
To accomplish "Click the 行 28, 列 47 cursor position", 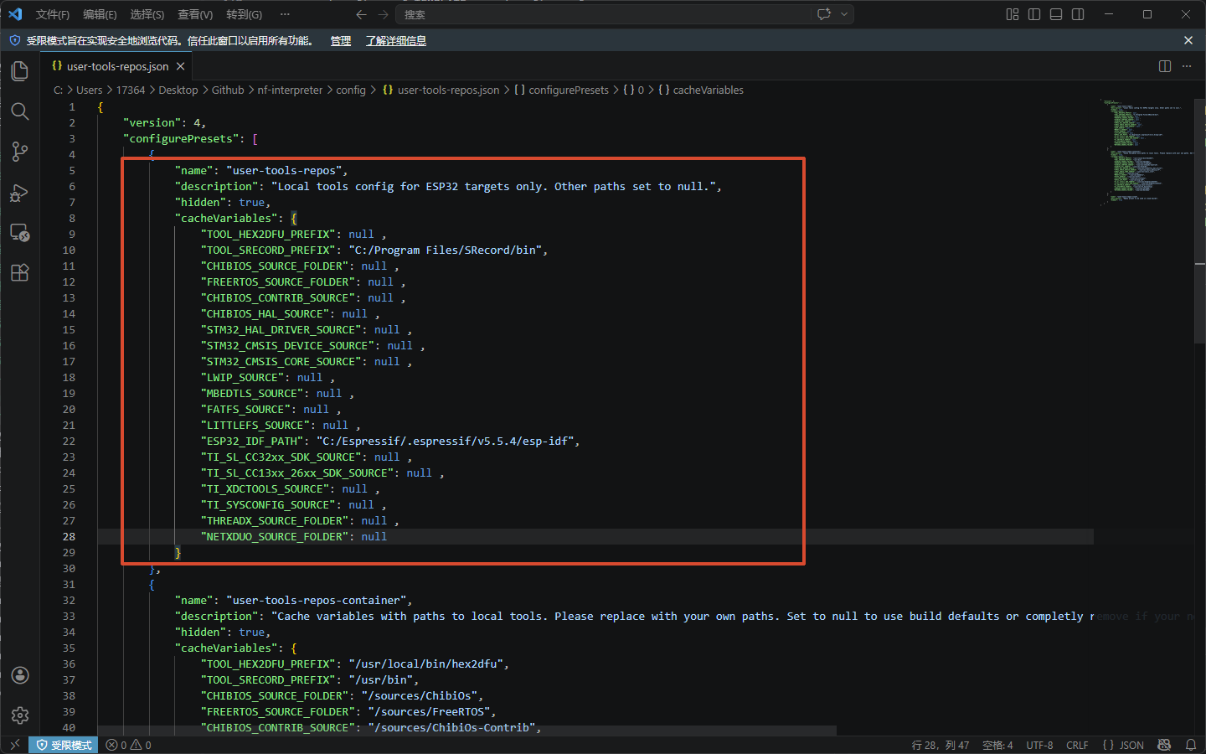I will [x=941, y=745].
